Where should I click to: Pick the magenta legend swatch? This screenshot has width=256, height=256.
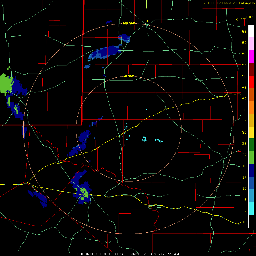(251, 57)
